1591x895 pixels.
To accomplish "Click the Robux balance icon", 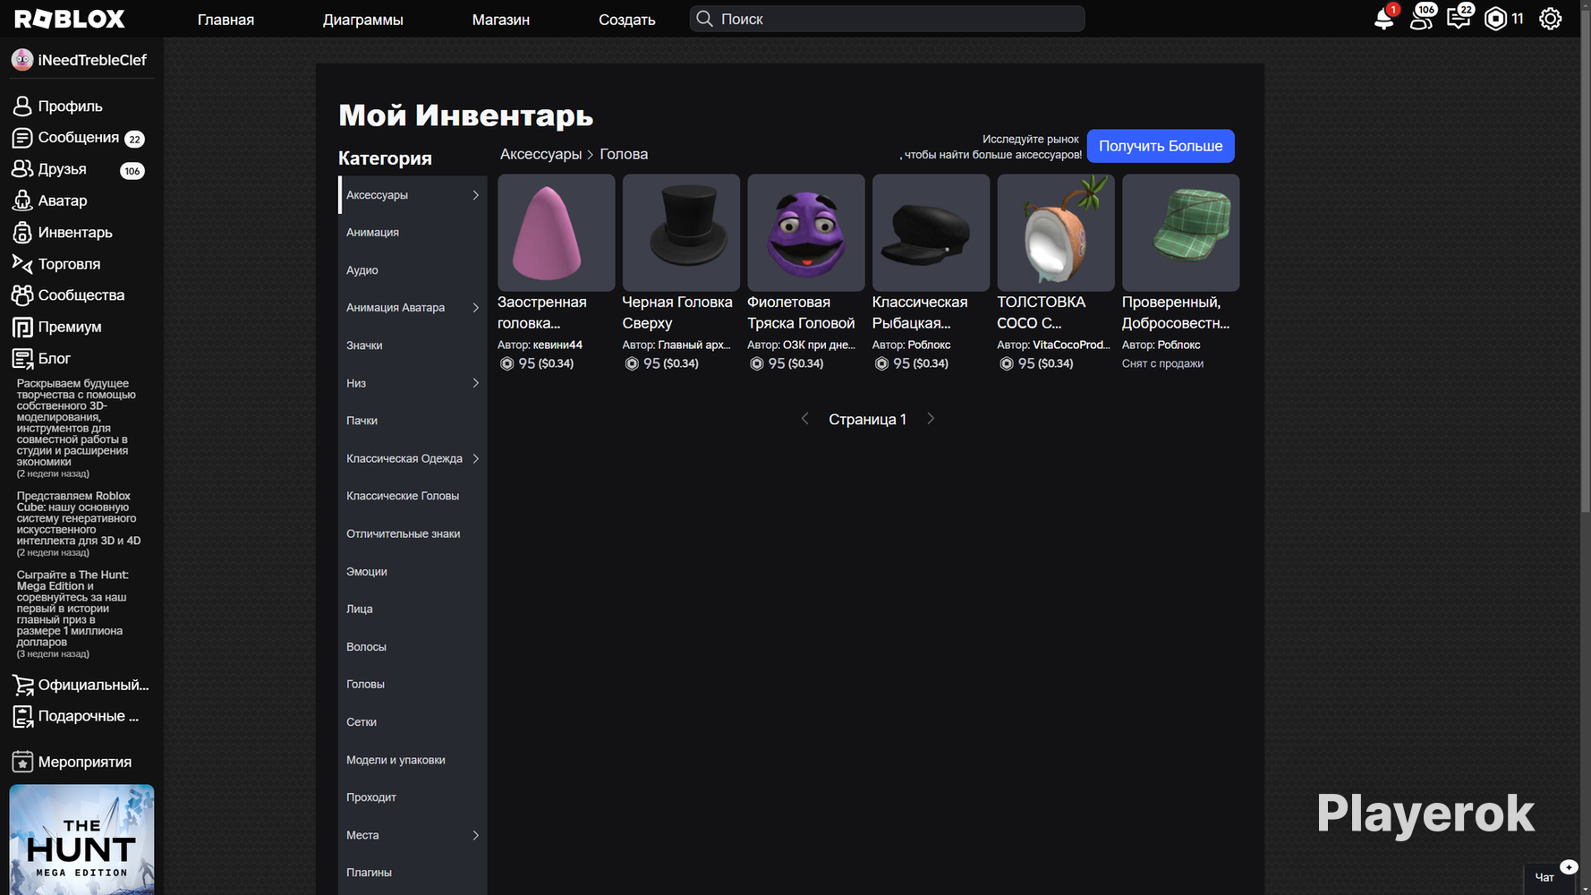I will pos(1495,19).
